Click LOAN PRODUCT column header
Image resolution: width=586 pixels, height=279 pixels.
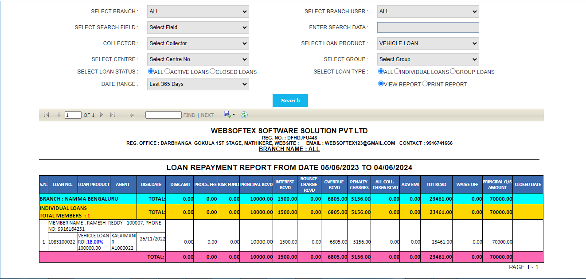tap(94, 185)
